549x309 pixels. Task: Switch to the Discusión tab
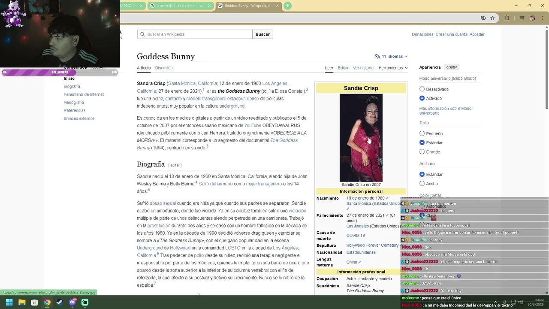click(164, 68)
